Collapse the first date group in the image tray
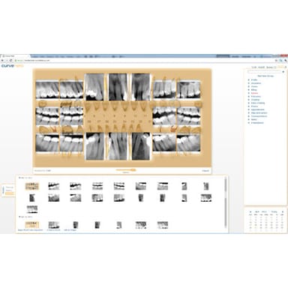Image resolution: width=288 pixels, height=288 pixels. (20, 178)
